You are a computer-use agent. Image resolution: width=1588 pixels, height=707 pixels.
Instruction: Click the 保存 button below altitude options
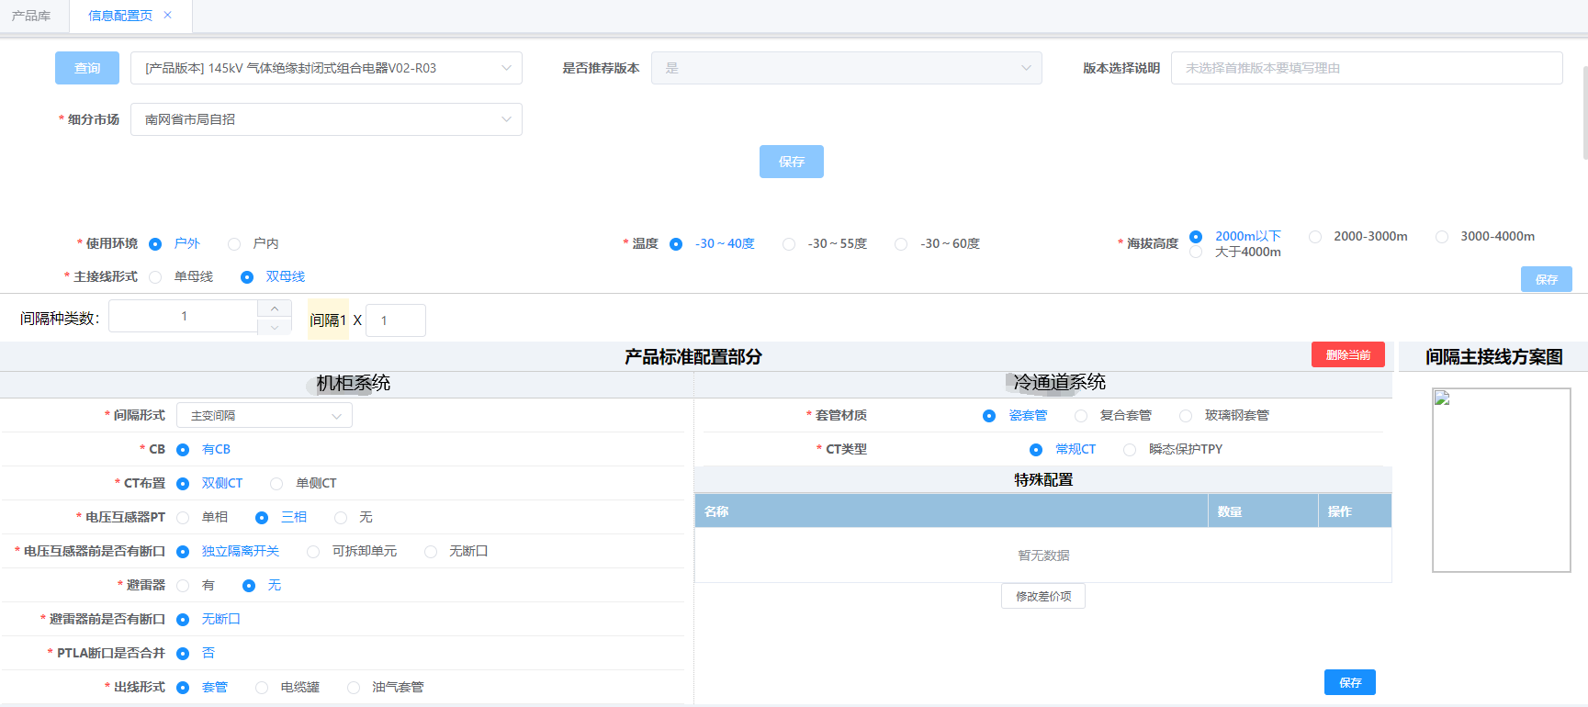pos(1547,279)
